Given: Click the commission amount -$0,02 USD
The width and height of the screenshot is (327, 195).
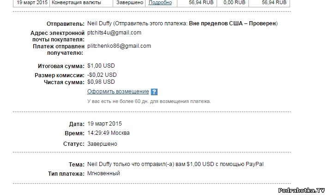Looking at the screenshot, I should pos(102,75).
